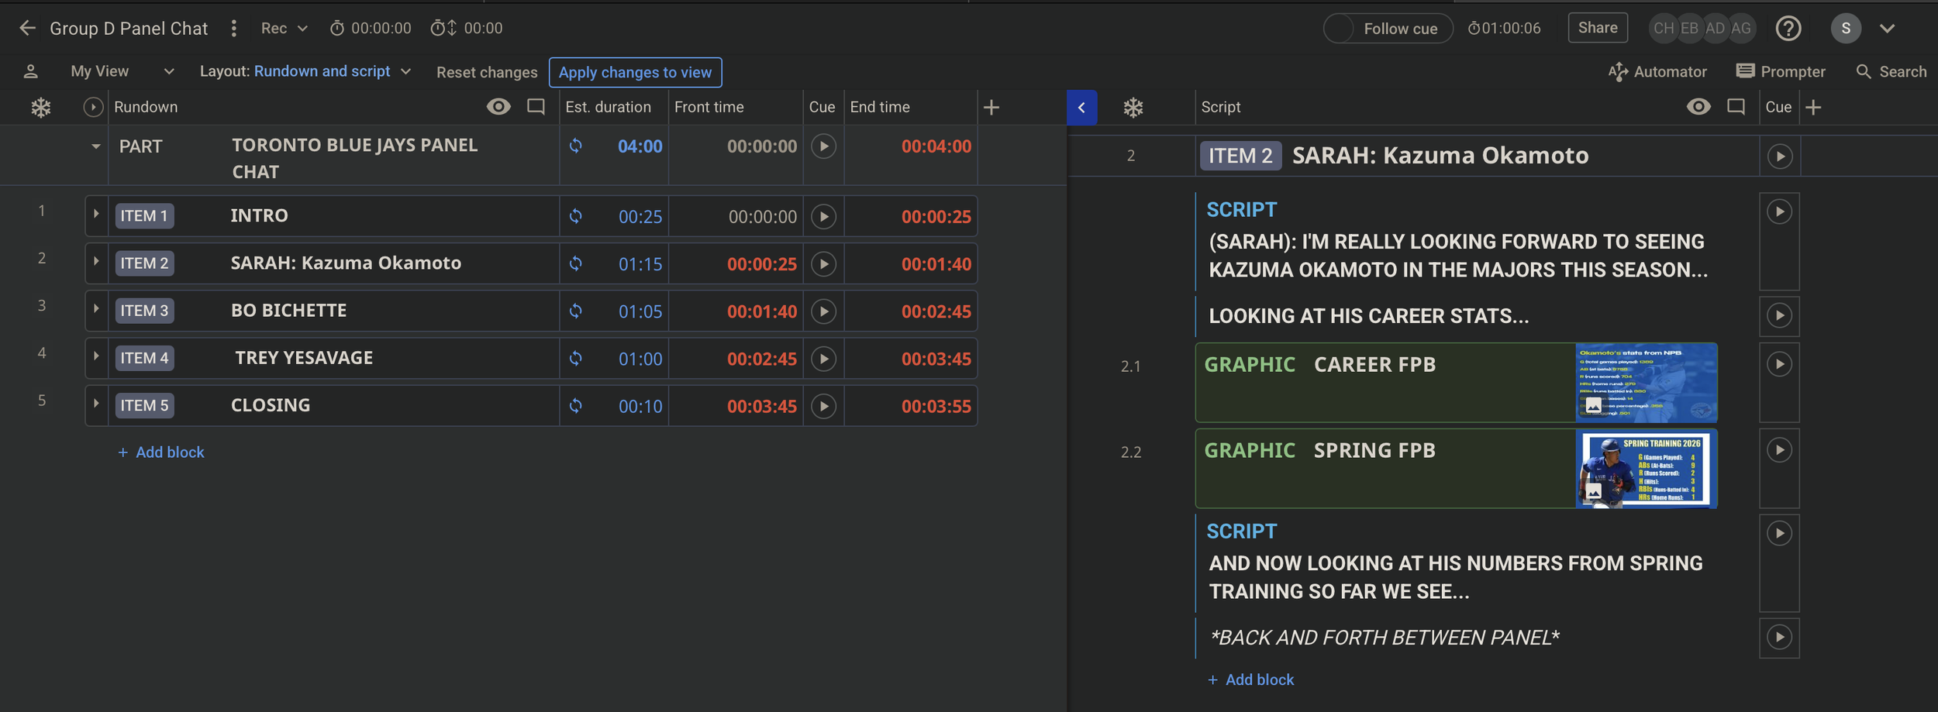Screen dimensions: 1938x712
Task: Open the Prompter
Action: [1781, 71]
